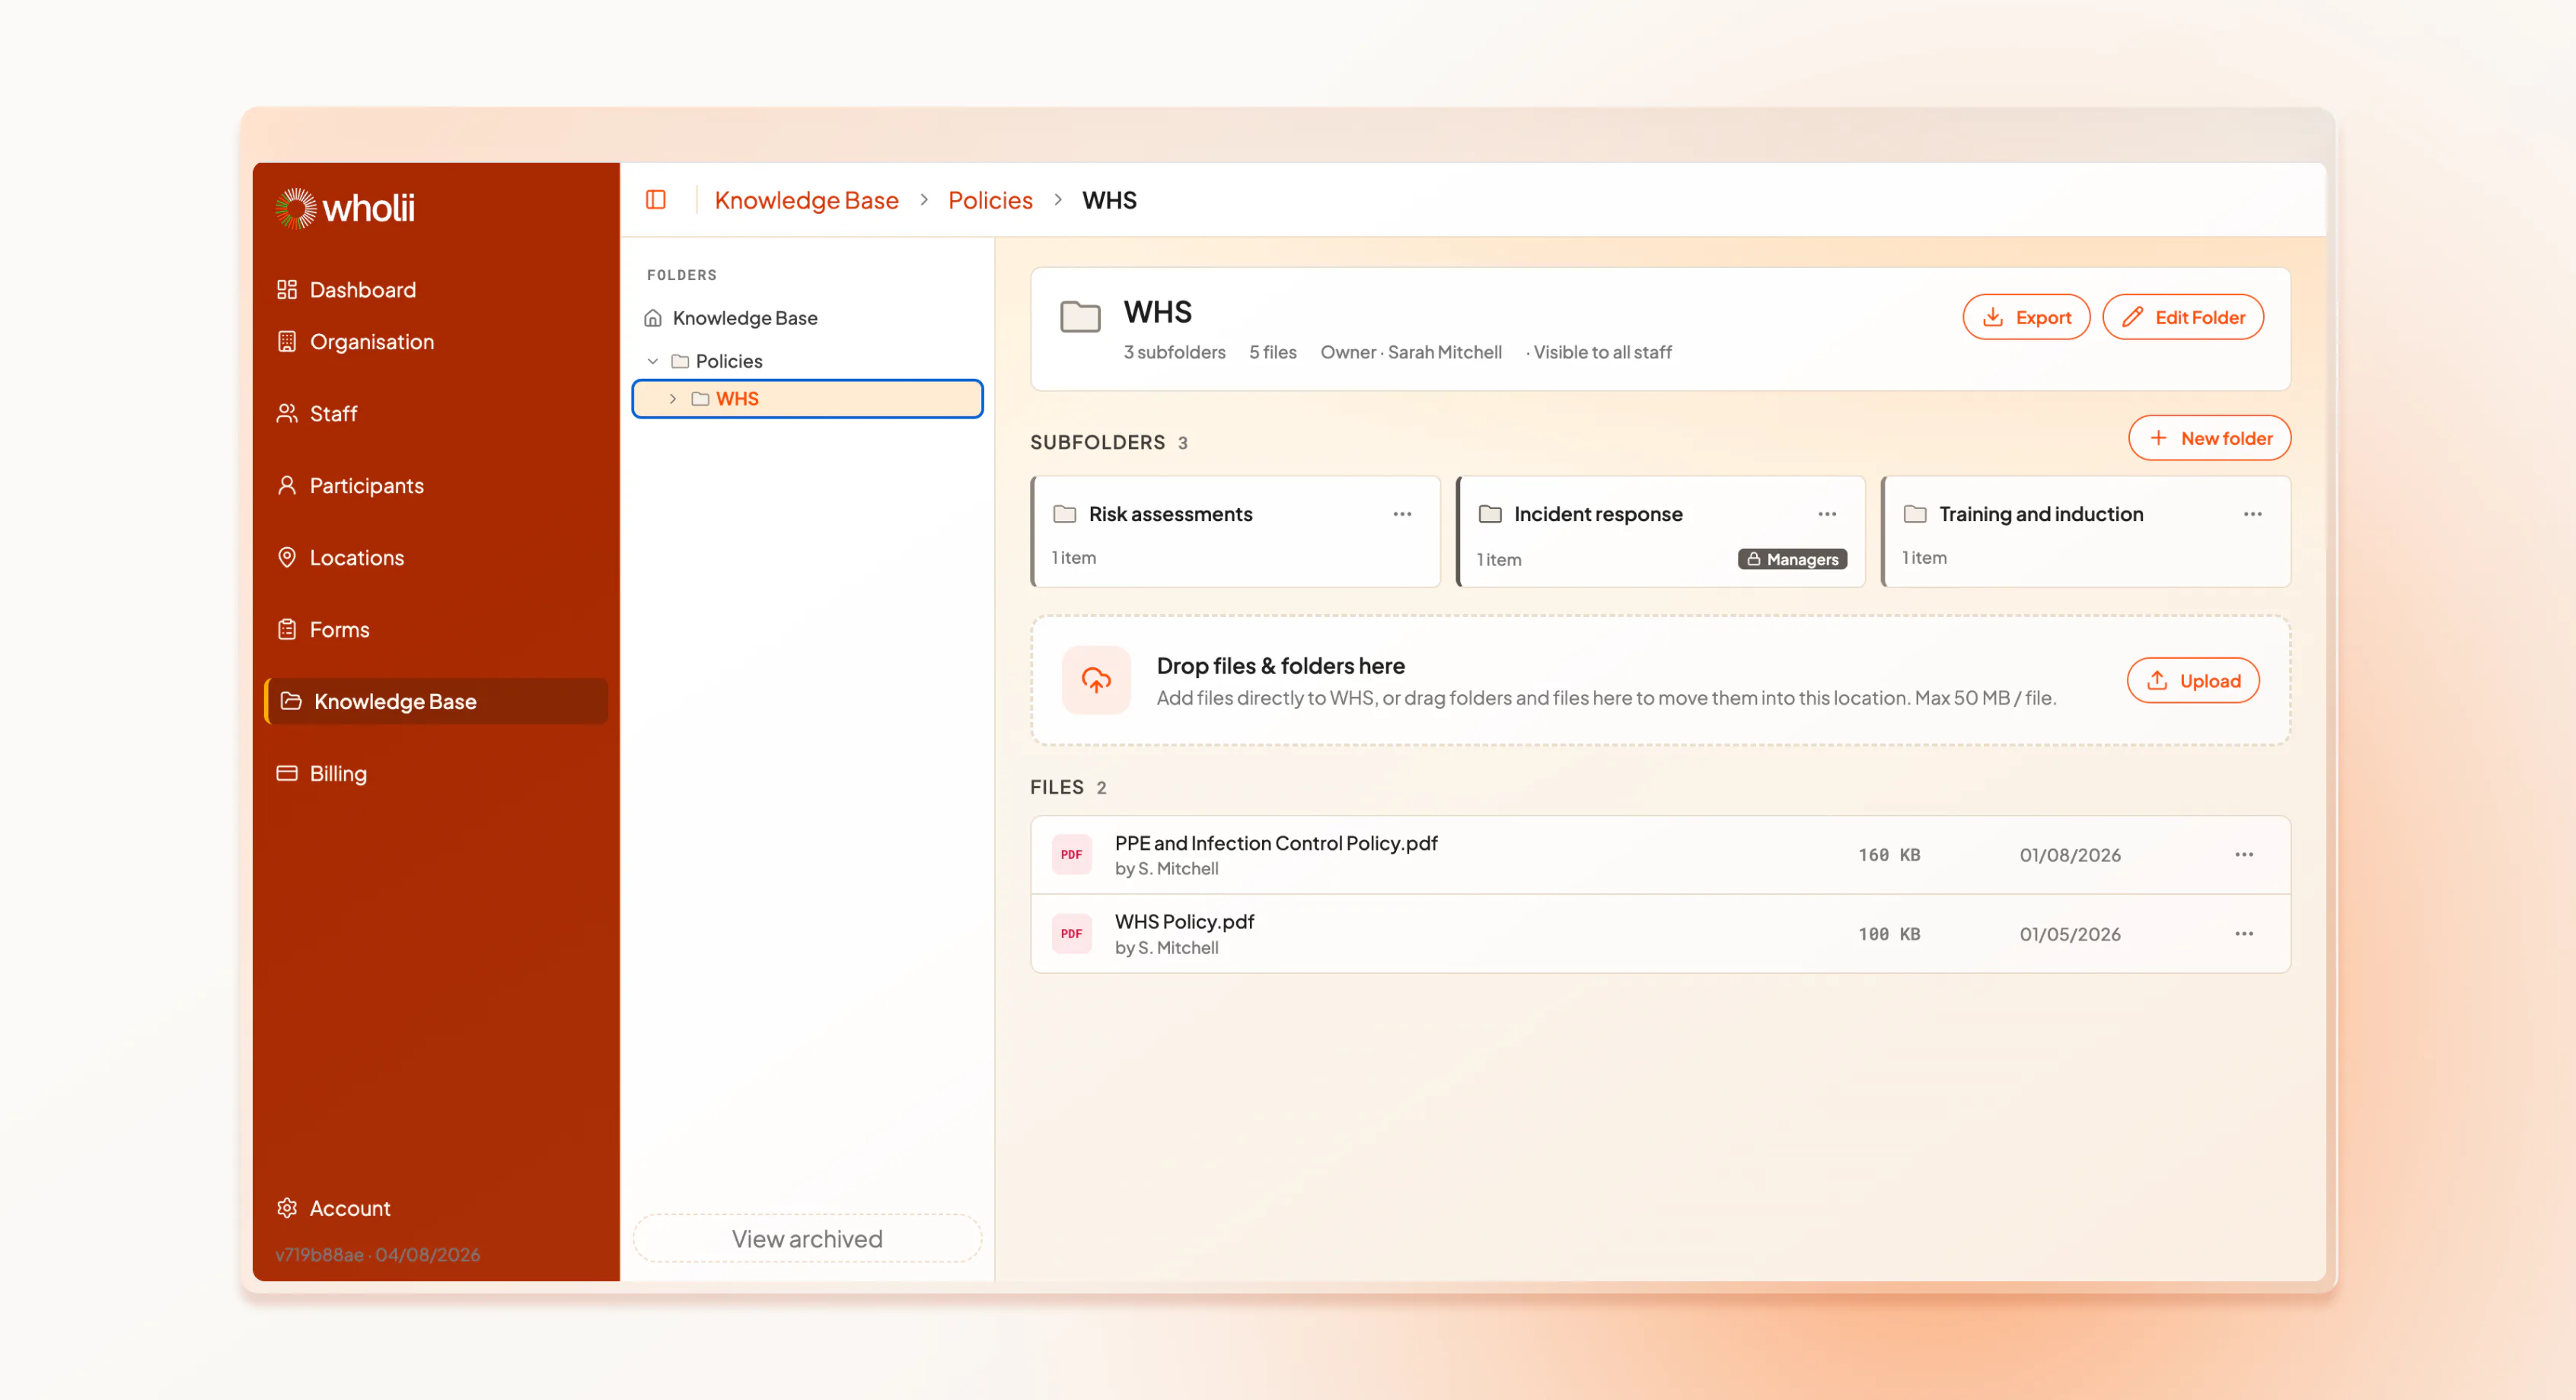The width and height of the screenshot is (2576, 1400).
Task: Open more options for Risk assessments folder
Action: 1402,514
